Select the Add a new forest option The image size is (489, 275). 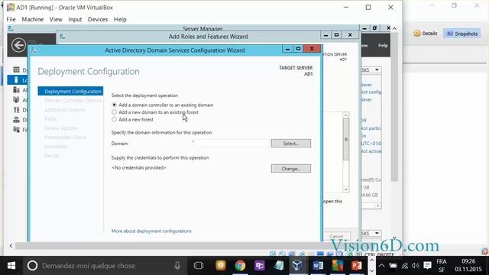(114, 119)
